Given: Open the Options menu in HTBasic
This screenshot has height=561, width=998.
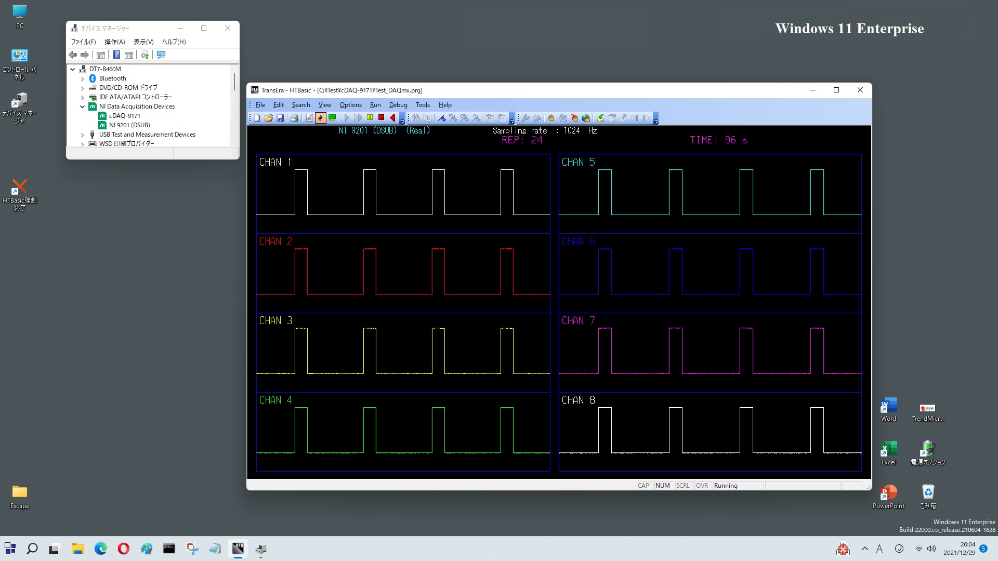Looking at the screenshot, I should point(350,104).
